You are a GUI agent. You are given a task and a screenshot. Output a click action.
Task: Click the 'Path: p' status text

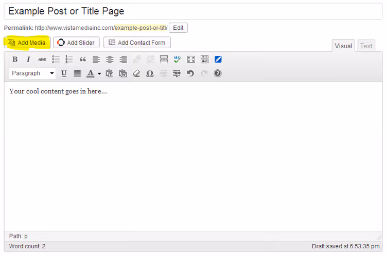[x=18, y=236]
